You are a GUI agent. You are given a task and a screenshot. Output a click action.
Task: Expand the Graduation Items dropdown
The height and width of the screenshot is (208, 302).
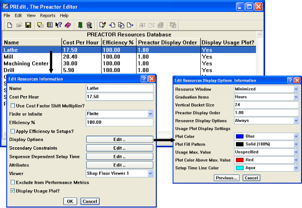[296, 97]
